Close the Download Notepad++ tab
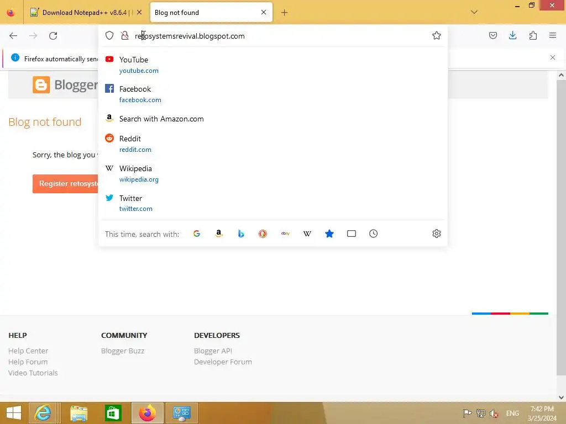 coord(139,12)
